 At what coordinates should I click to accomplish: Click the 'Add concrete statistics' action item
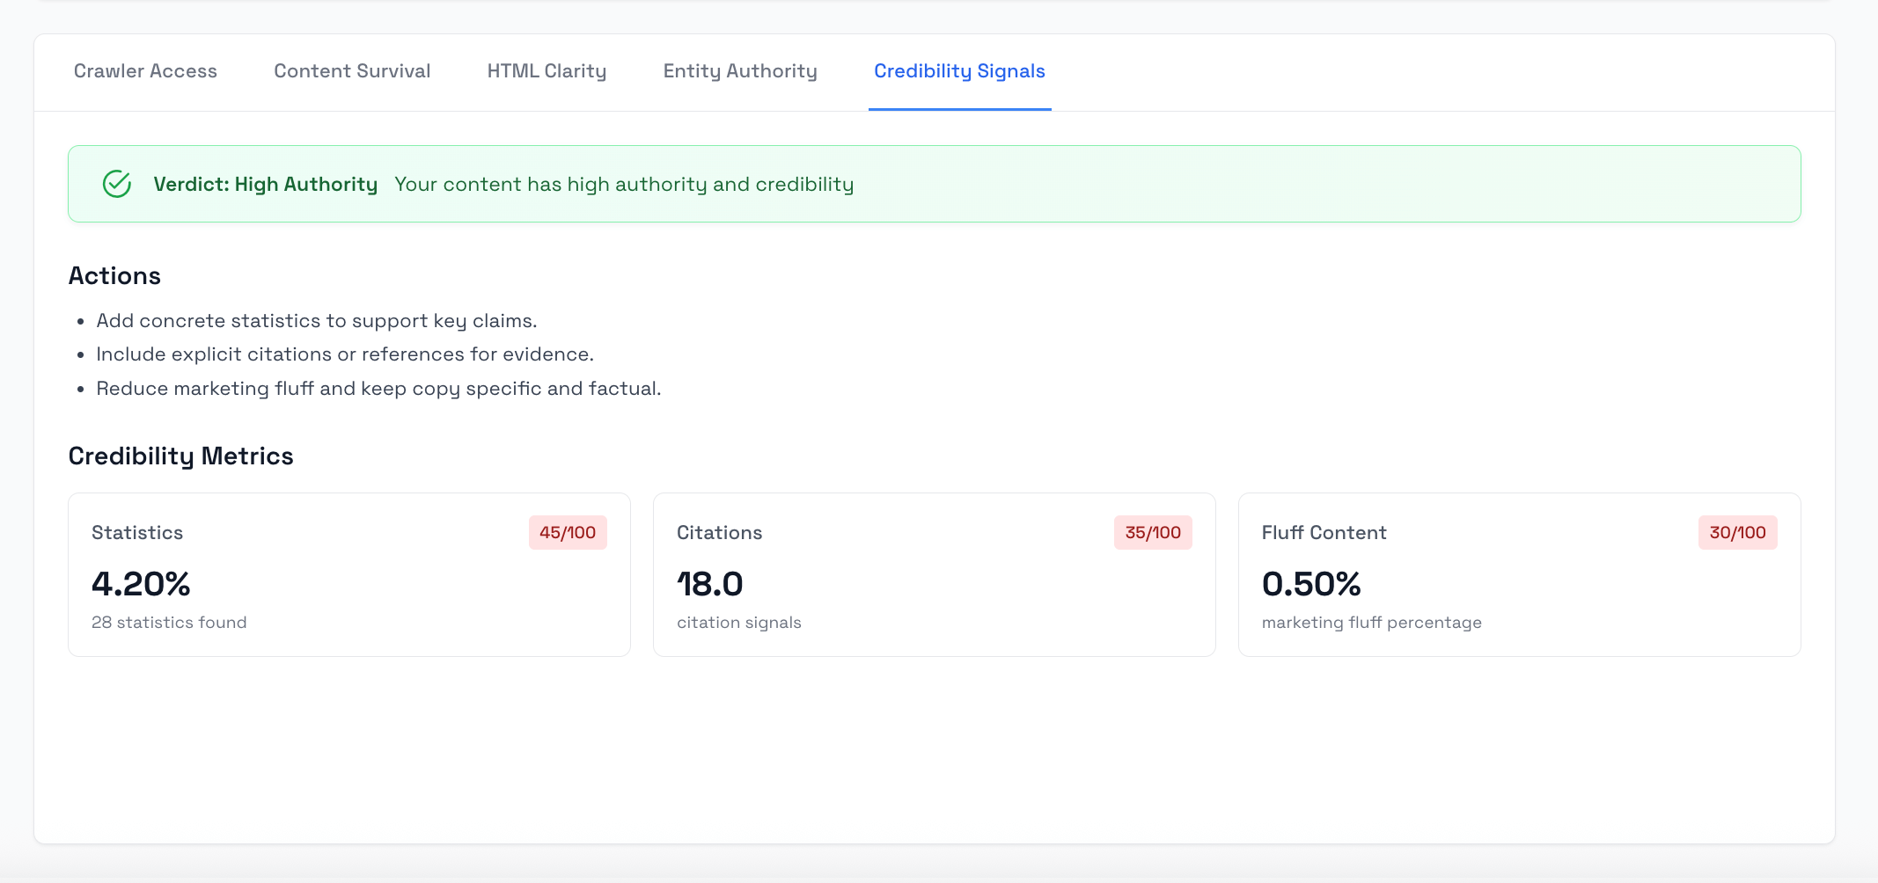(316, 321)
